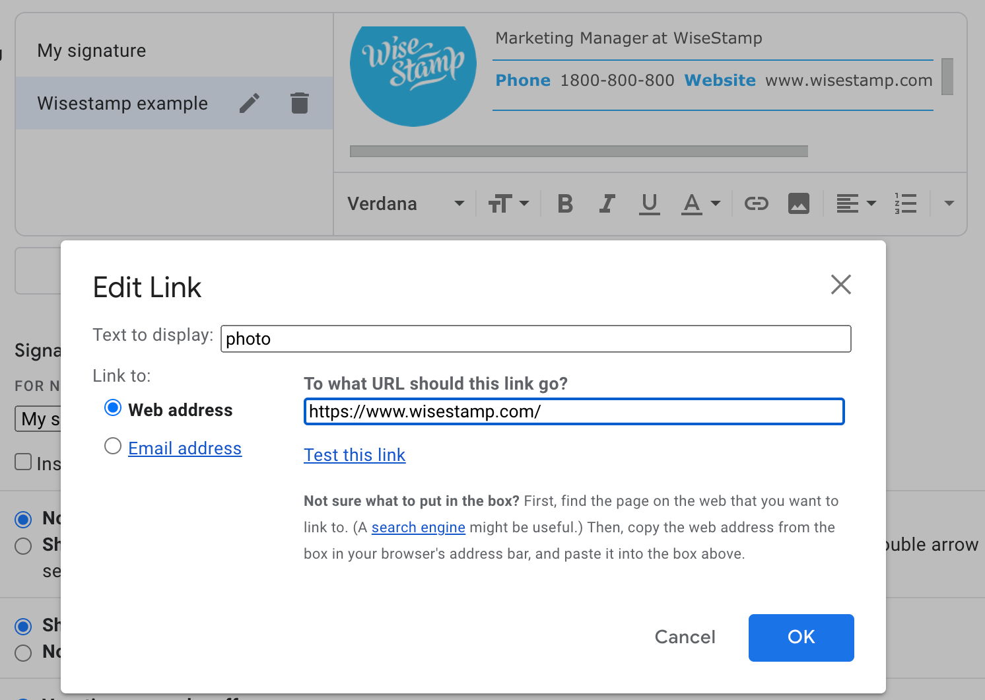The height and width of the screenshot is (700, 985).
Task: Toggle bold formatting in the signature toolbar
Action: 564,203
